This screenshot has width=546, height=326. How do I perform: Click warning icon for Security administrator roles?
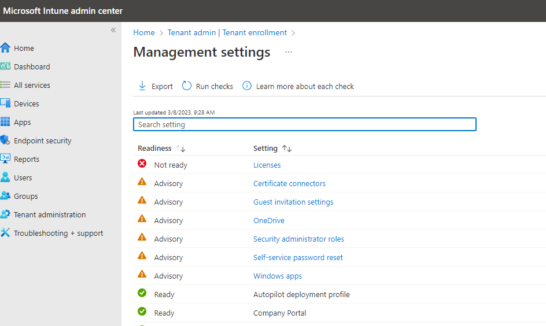[x=142, y=237]
